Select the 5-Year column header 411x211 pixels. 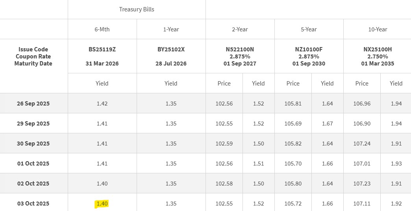click(309, 29)
